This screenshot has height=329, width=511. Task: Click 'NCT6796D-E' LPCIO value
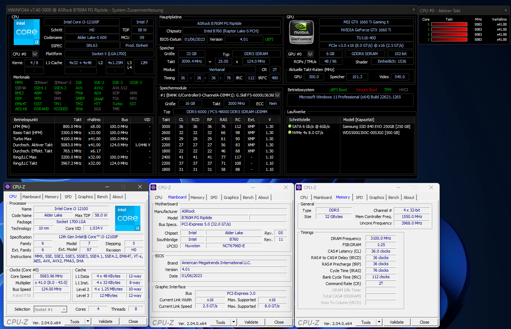pyautogui.click(x=233, y=246)
